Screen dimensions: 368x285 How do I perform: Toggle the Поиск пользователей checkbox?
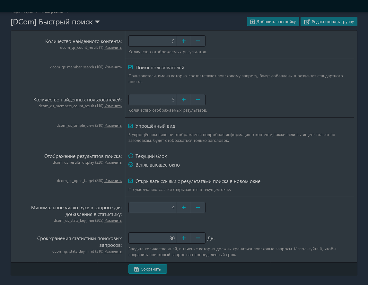coord(131,67)
